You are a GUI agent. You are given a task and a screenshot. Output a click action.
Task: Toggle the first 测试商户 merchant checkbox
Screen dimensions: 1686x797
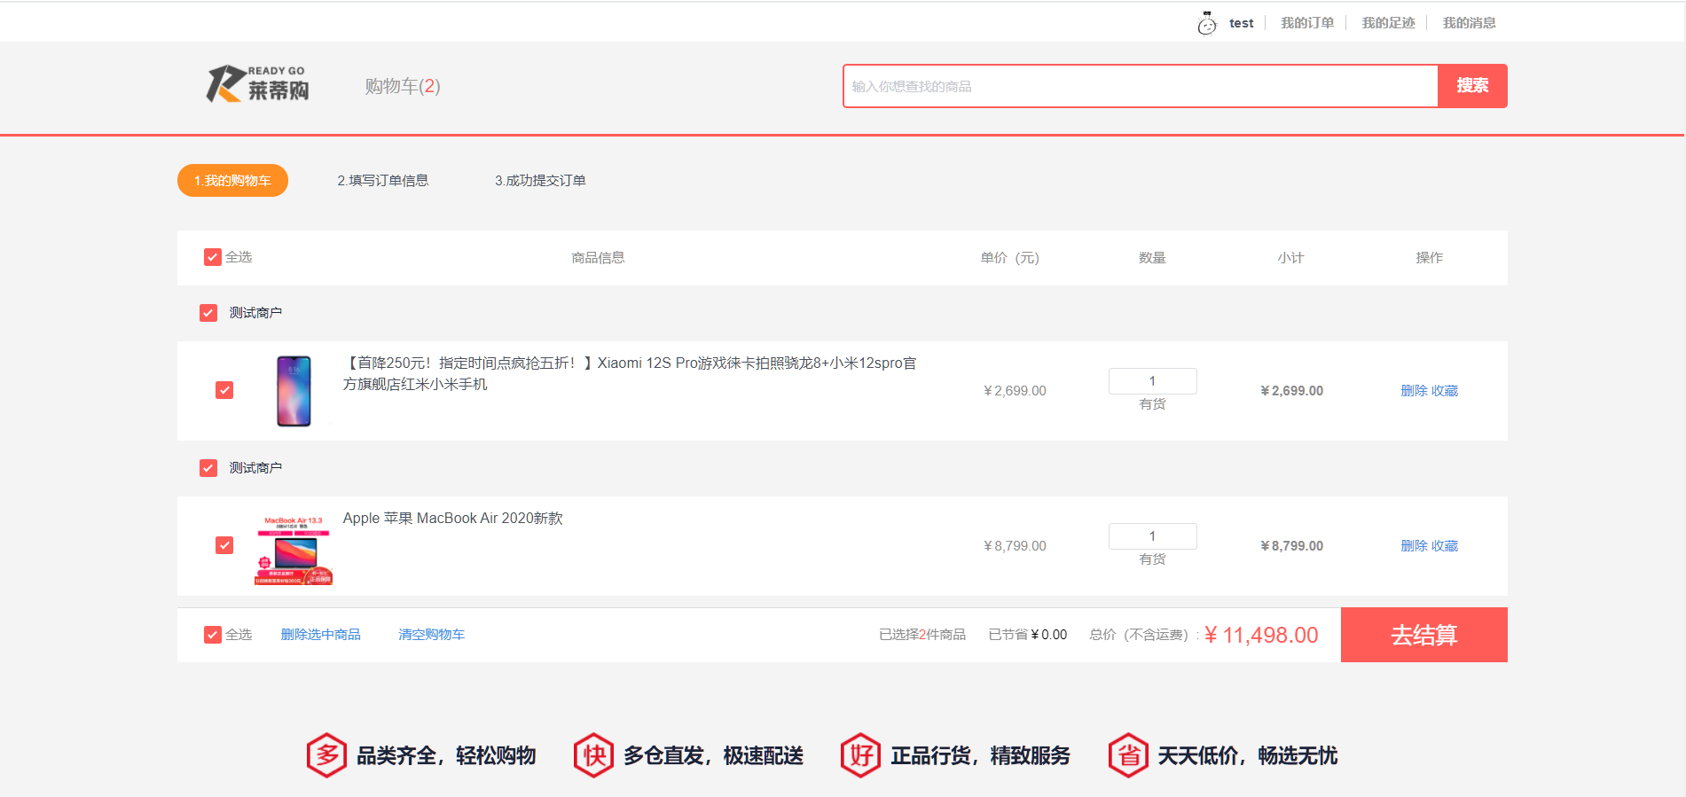(208, 313)
